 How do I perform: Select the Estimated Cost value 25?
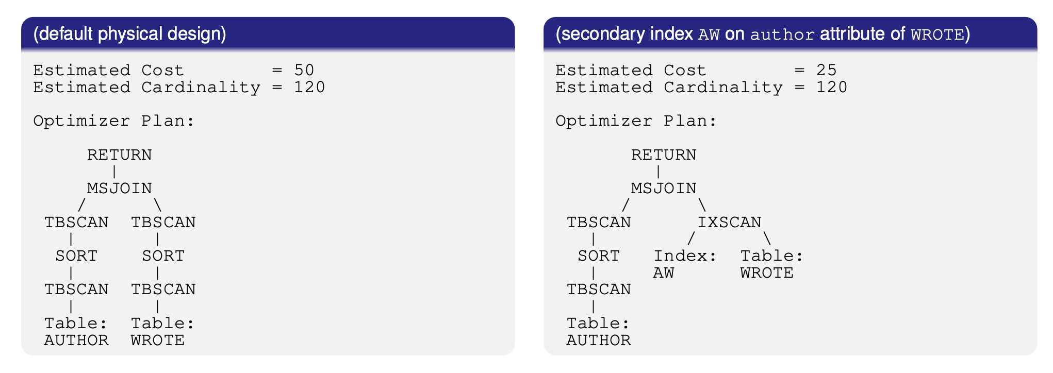click(826, 70)
